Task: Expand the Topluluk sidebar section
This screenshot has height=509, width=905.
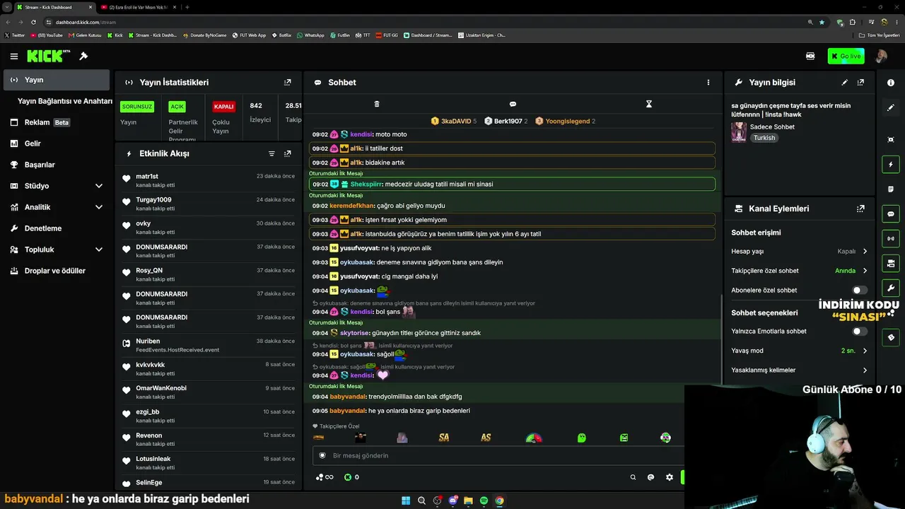Action: point(99,250)
